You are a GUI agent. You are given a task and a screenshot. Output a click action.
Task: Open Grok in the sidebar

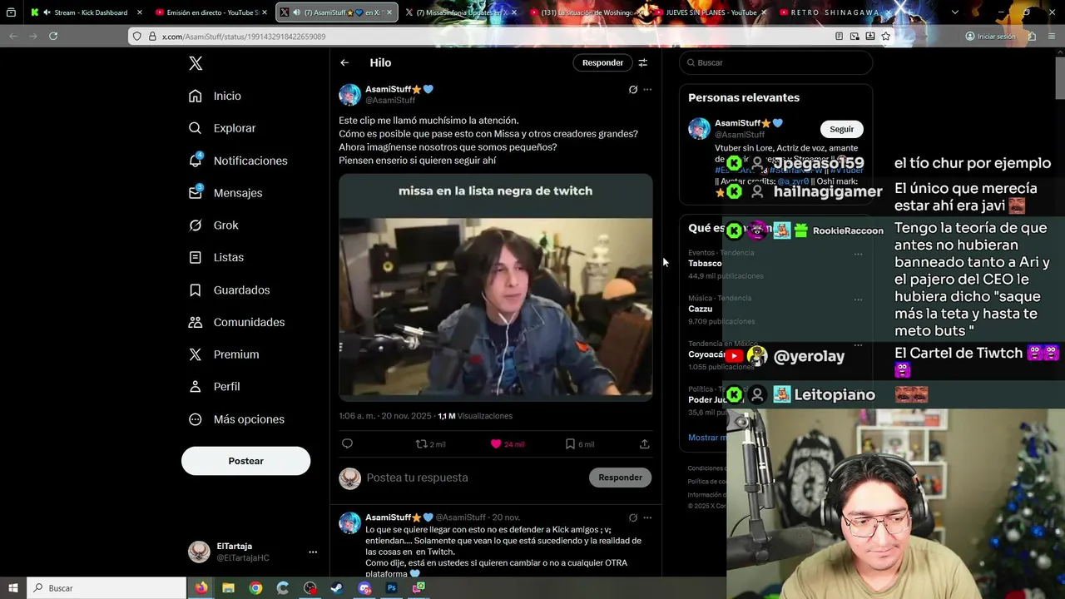[x=213, y=225]
